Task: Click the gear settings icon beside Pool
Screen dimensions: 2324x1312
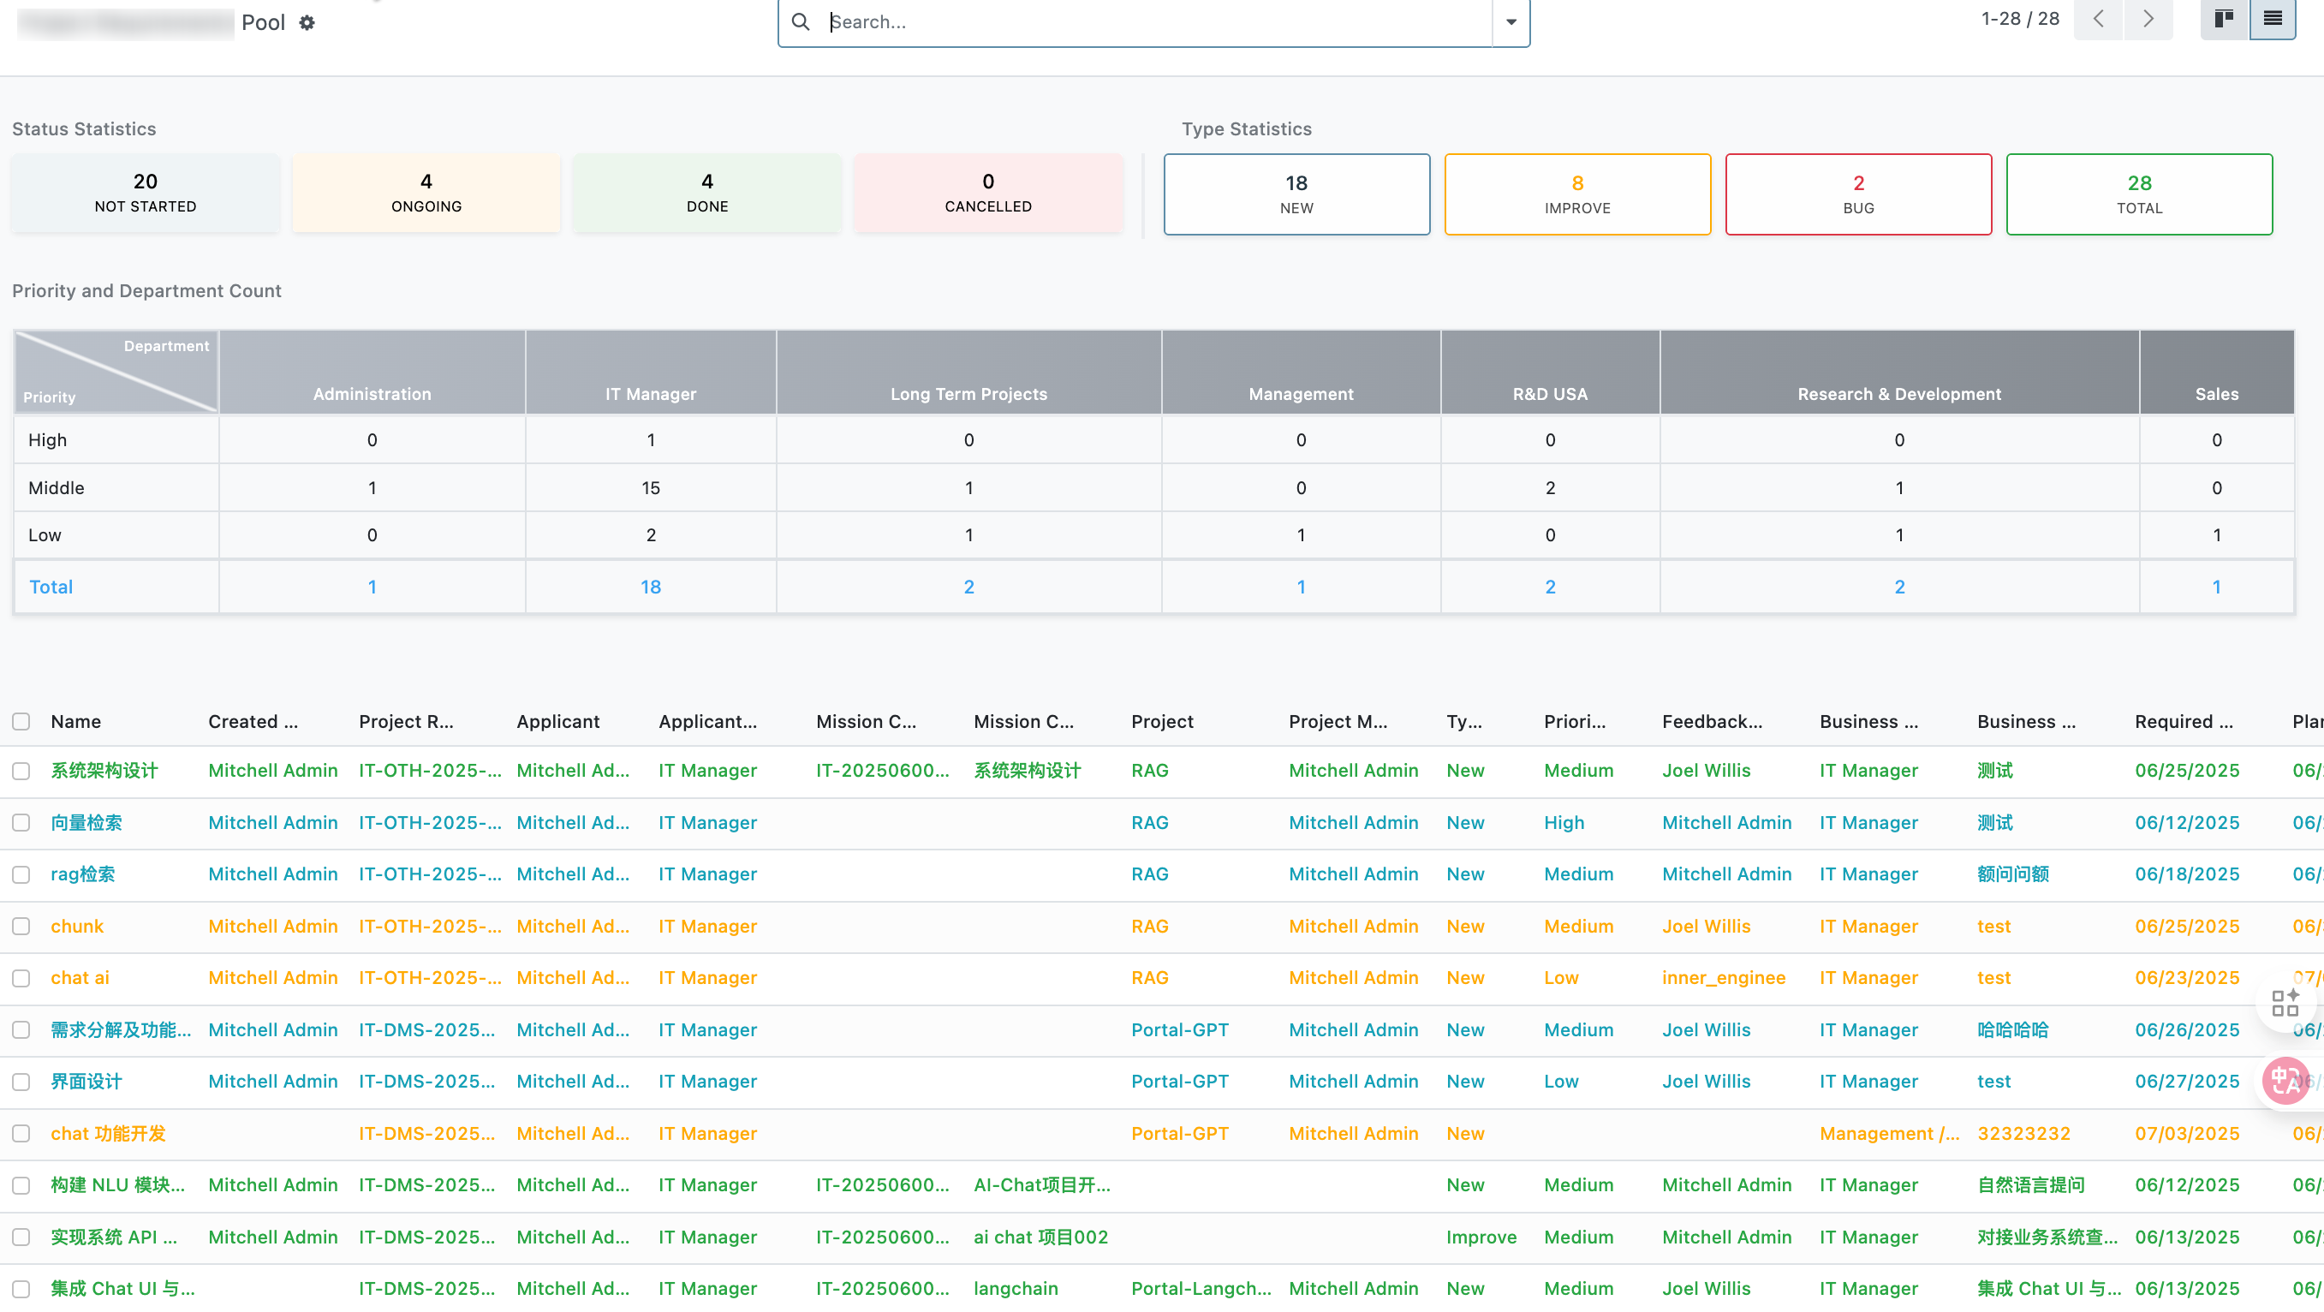Action: (x=307, y=22)
